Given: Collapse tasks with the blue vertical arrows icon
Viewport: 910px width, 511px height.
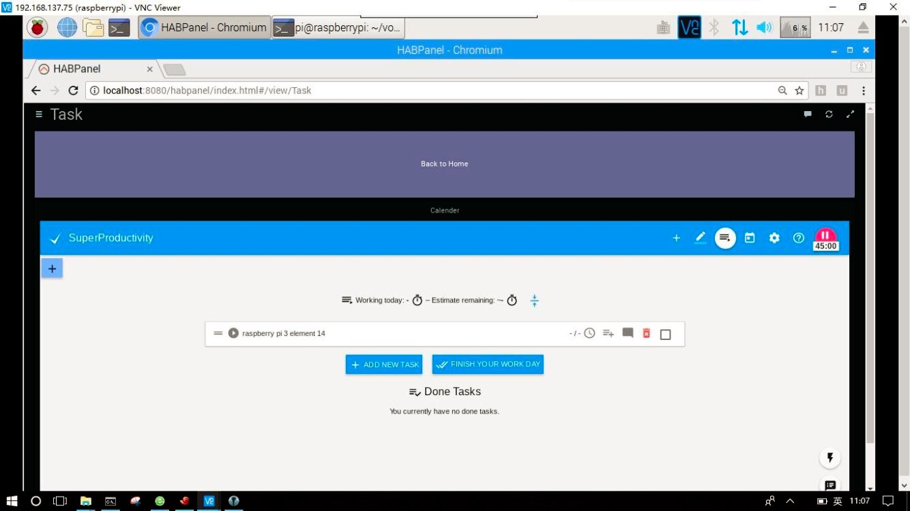Looking at the screenshot, I should click(x=535, y=300).
